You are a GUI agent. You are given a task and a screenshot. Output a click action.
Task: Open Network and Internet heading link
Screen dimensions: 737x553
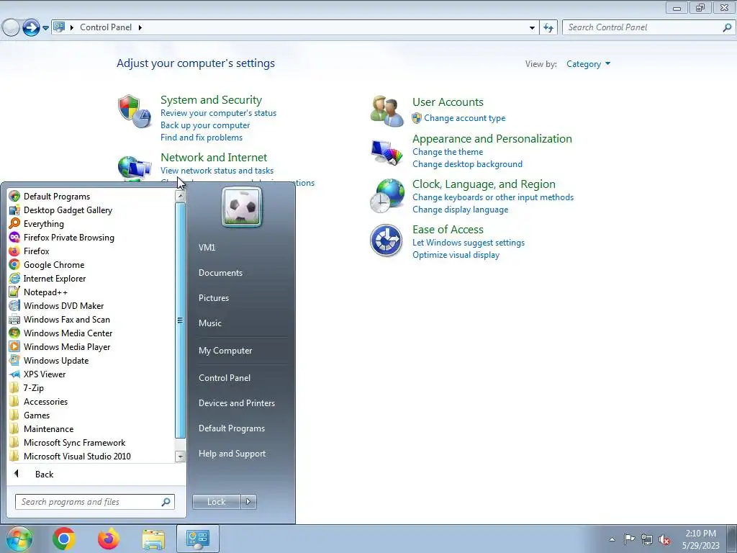click(213, 158)
